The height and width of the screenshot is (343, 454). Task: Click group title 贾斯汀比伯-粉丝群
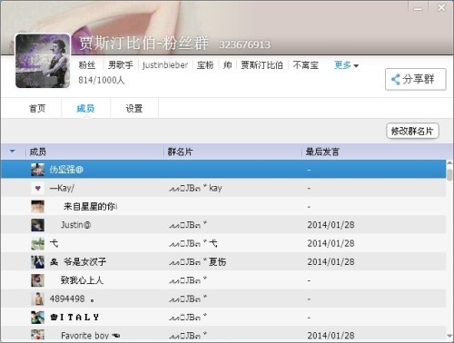pyautogui.click(x=144, y=43)
